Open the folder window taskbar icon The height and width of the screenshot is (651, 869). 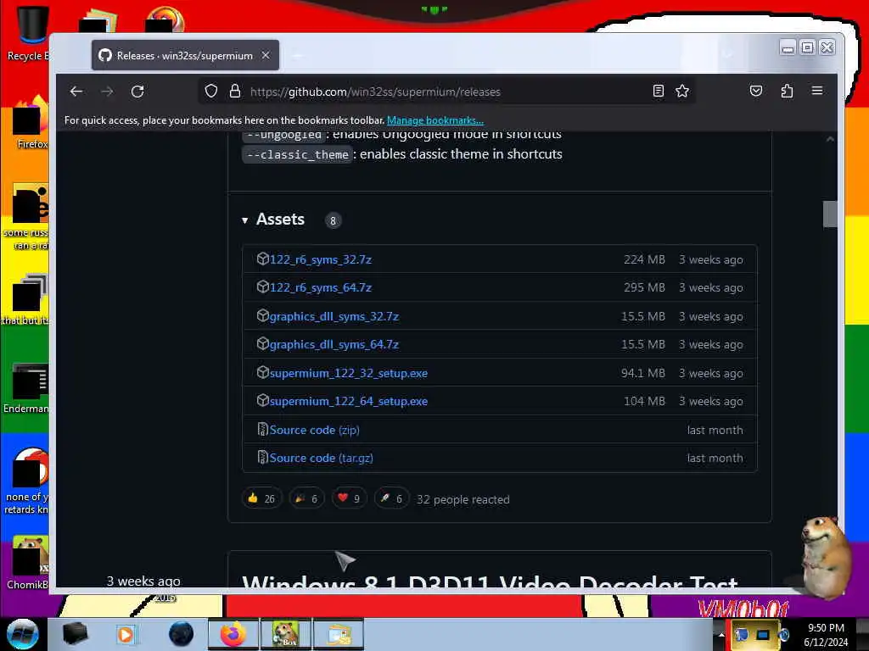click(339, 634)
